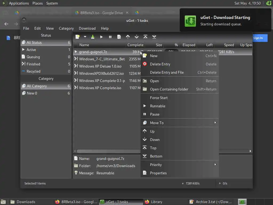Click the green Save/grab clipboard toolbar icon
Image resolution: width=273 pixels, height=205 pixels.
pos(93,37)
